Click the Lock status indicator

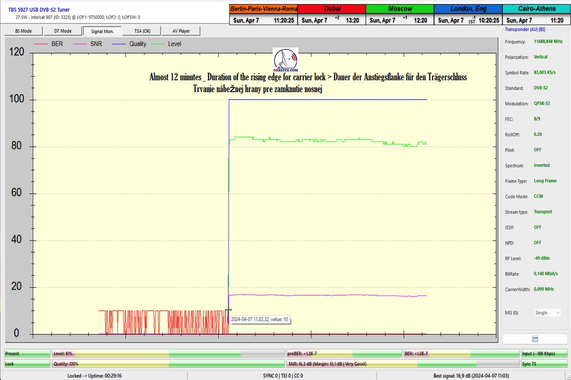[27, 364]
